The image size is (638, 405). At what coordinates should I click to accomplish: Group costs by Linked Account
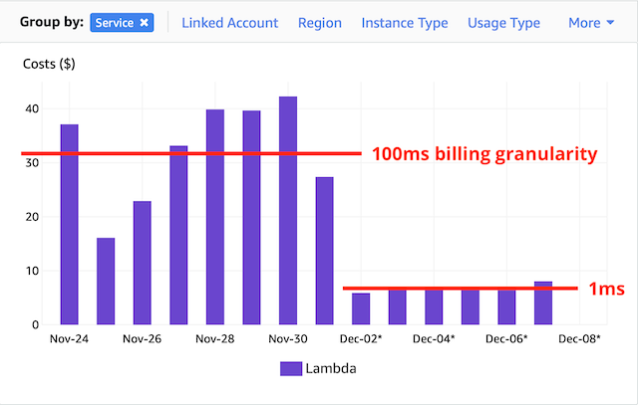(x=229, y=22)
